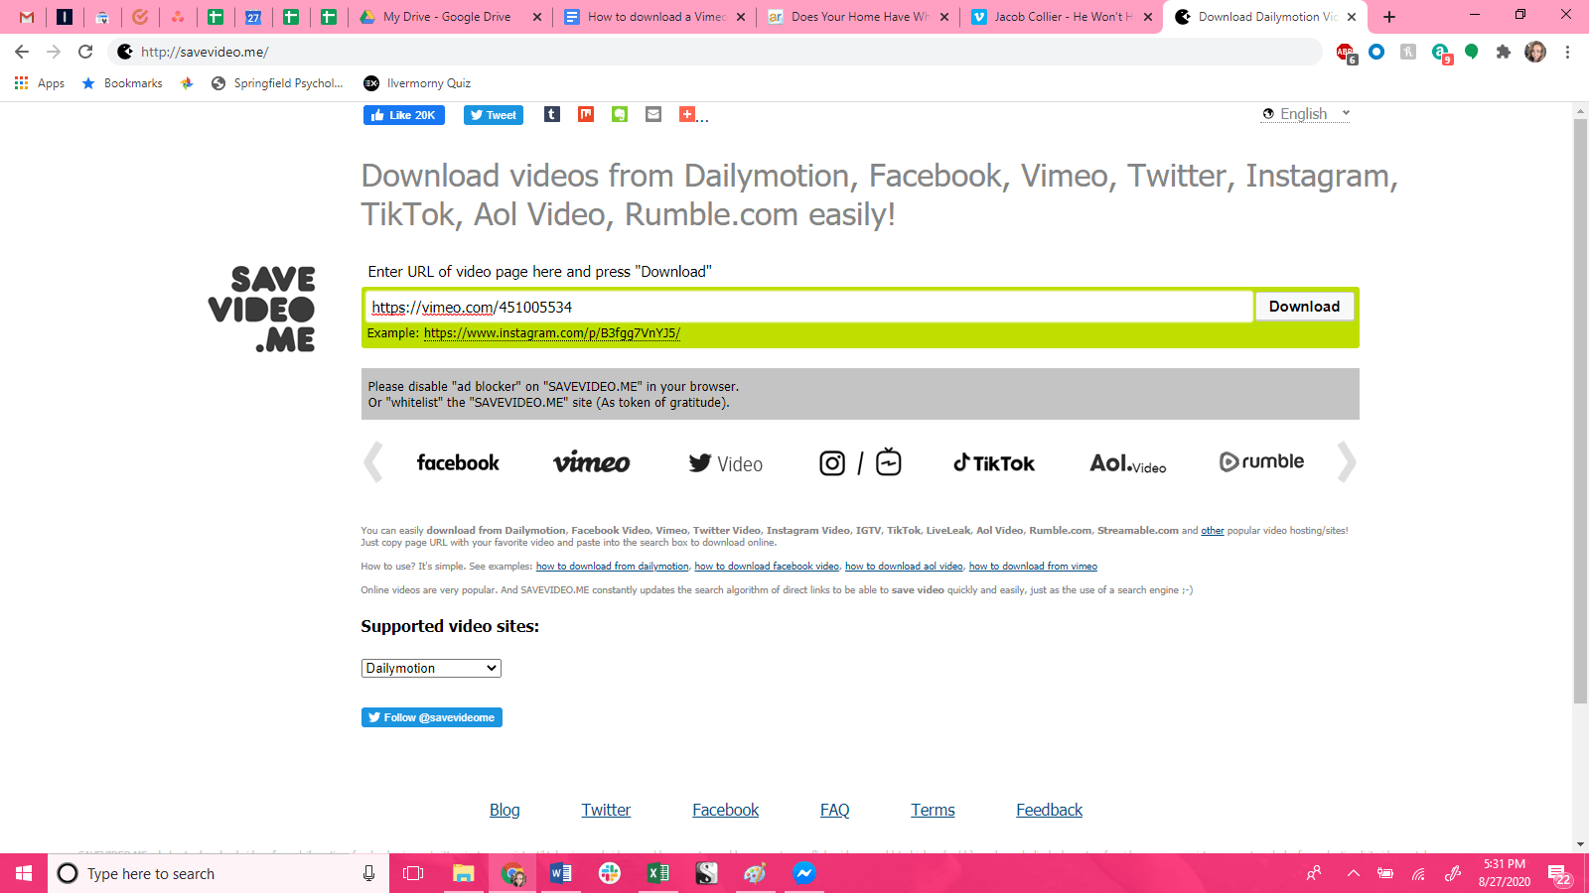The height and width of the screenshot is (893, 1589).
Task: Click the carousel right arrow
Action: coord(1347,461)
